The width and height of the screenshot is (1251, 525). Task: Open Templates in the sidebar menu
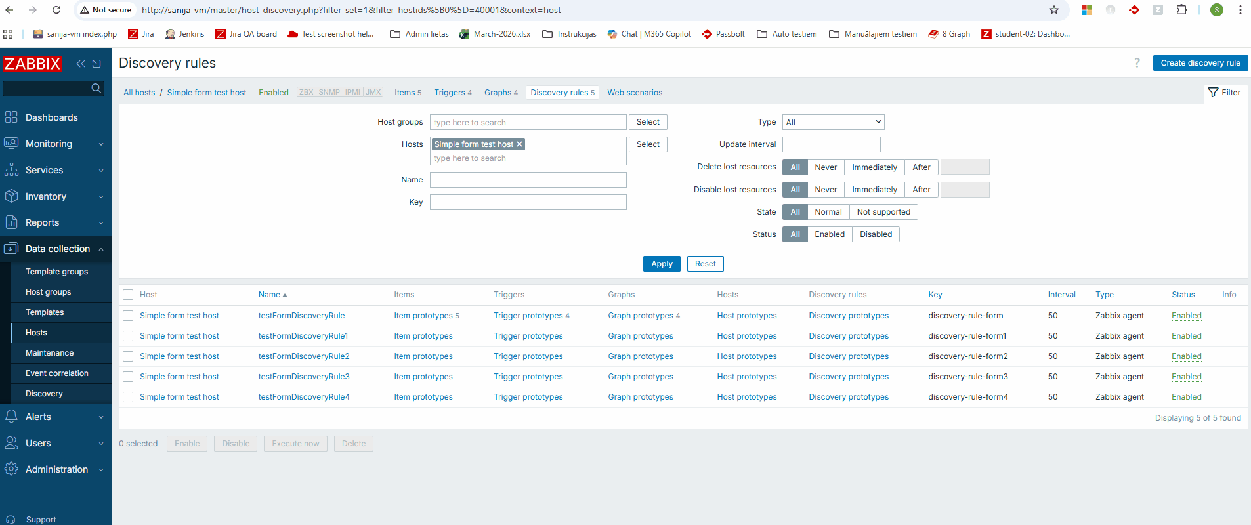(45, 312)
